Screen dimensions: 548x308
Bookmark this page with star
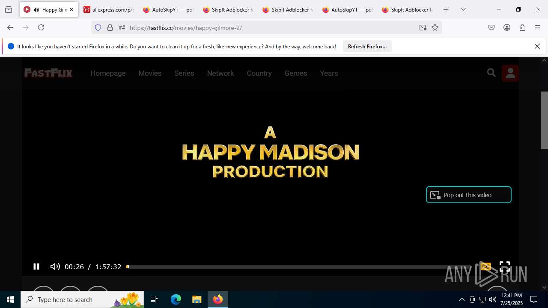coord(435,27)
